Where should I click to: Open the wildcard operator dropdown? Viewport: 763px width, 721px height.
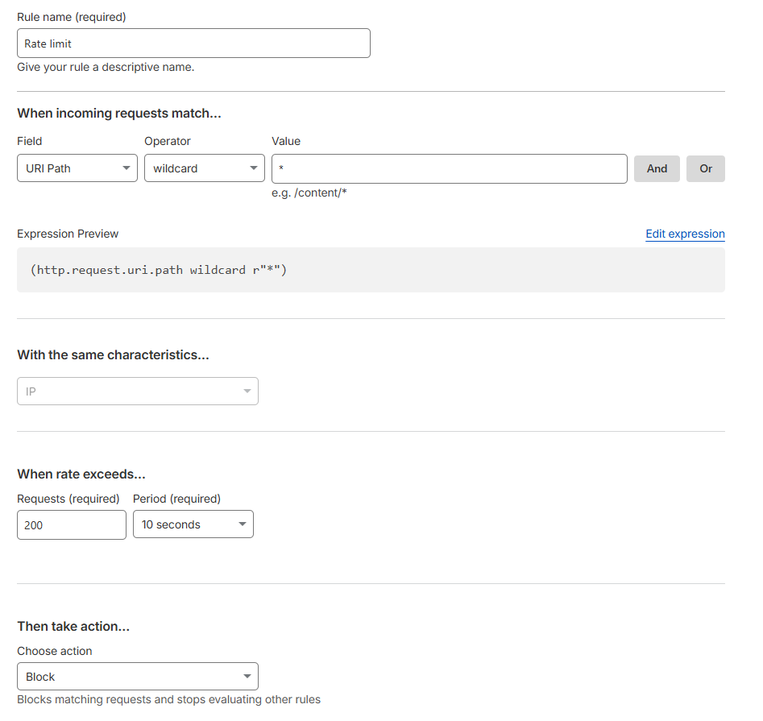tap(204, 168)
